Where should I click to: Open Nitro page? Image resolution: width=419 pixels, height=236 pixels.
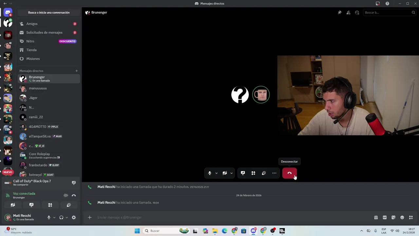click(x=48, y=41)
